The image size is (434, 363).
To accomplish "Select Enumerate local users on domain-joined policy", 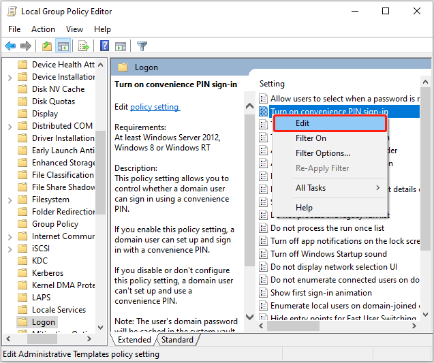I will pos(345,305).
